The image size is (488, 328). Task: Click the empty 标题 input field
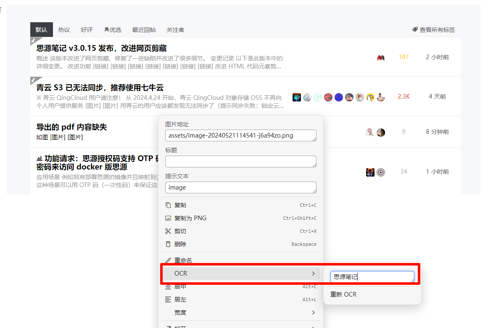pos(240,161)
